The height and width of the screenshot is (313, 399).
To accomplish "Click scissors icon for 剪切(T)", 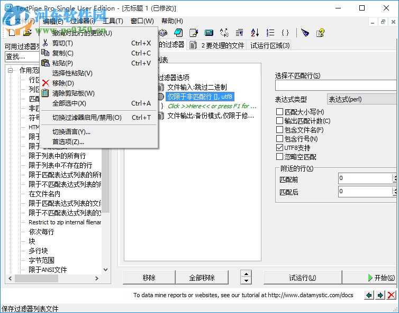I will point(46,43).
